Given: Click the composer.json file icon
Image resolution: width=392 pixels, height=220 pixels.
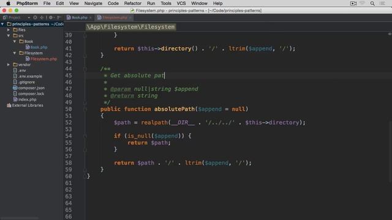Looking at the screenshot, I should [15, 88].
